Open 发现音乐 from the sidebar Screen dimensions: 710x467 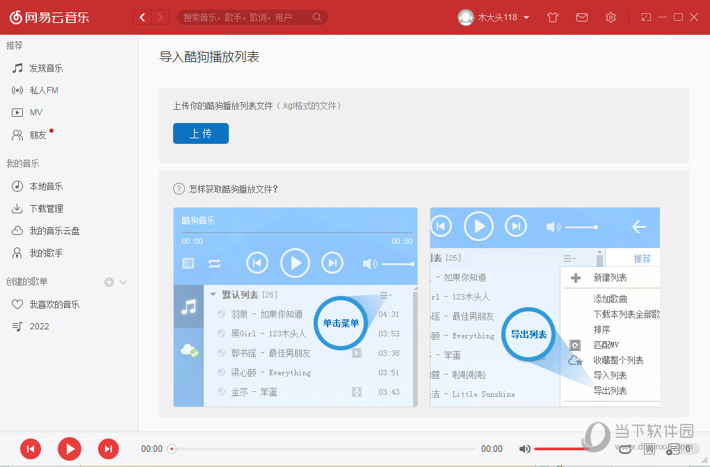pyautogui.click(x=47, y=67)
